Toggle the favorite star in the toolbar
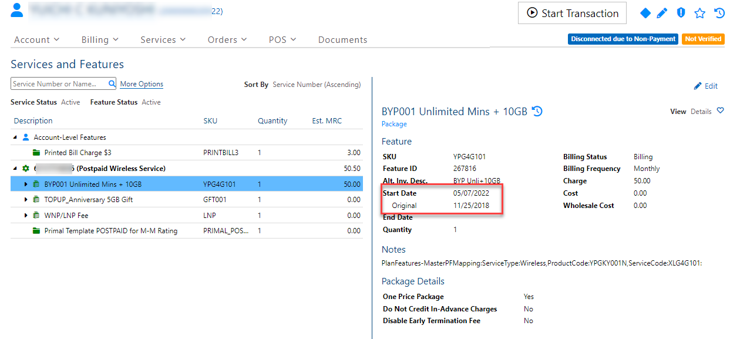Image resolution: width=730 pixels, height=339 pixels. (x=699, y=12)
